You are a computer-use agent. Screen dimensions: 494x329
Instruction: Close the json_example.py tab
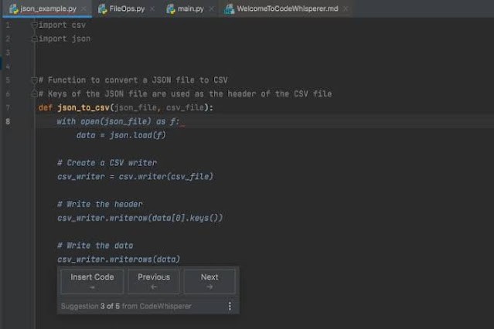click(x=85, y=8)
